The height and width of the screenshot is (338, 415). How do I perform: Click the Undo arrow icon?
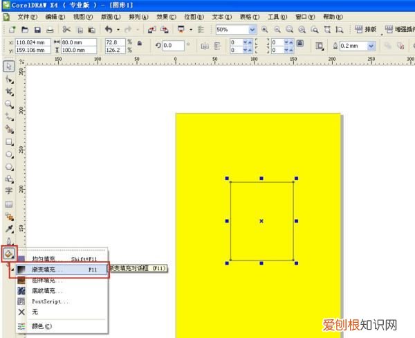click(109, 30)
